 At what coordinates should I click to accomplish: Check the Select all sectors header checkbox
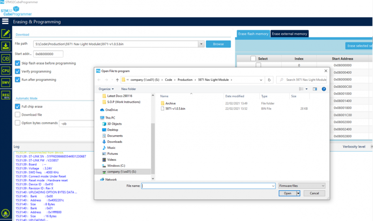tap(253, 58)
